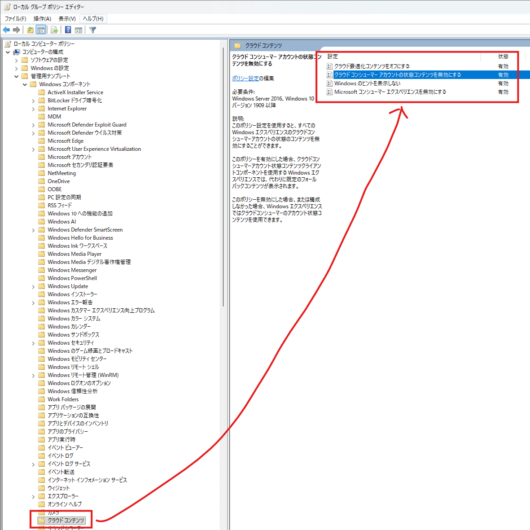Image resolution: width=530 pixels, height=530 pixels.
Task: Select the Microsoft アカウント tree item
Action: pos(70,157)
